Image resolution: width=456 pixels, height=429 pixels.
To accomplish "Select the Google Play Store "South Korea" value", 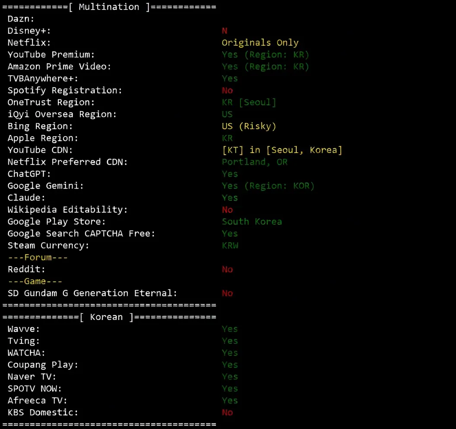I will point(252,221).
